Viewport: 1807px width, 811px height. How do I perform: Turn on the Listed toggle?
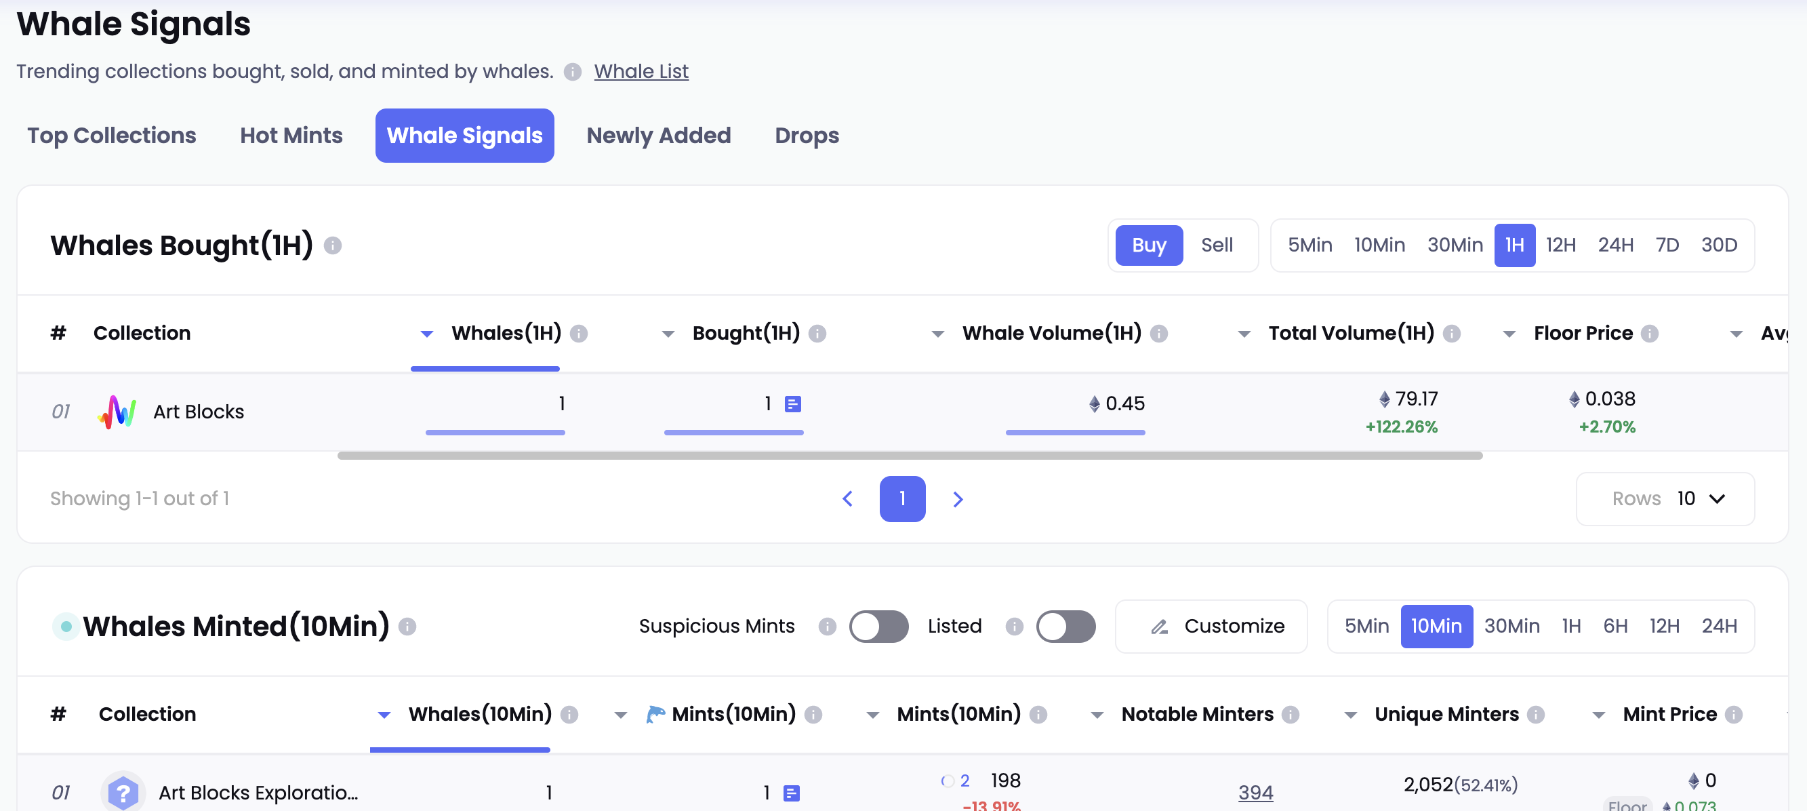pos(1065,626)
